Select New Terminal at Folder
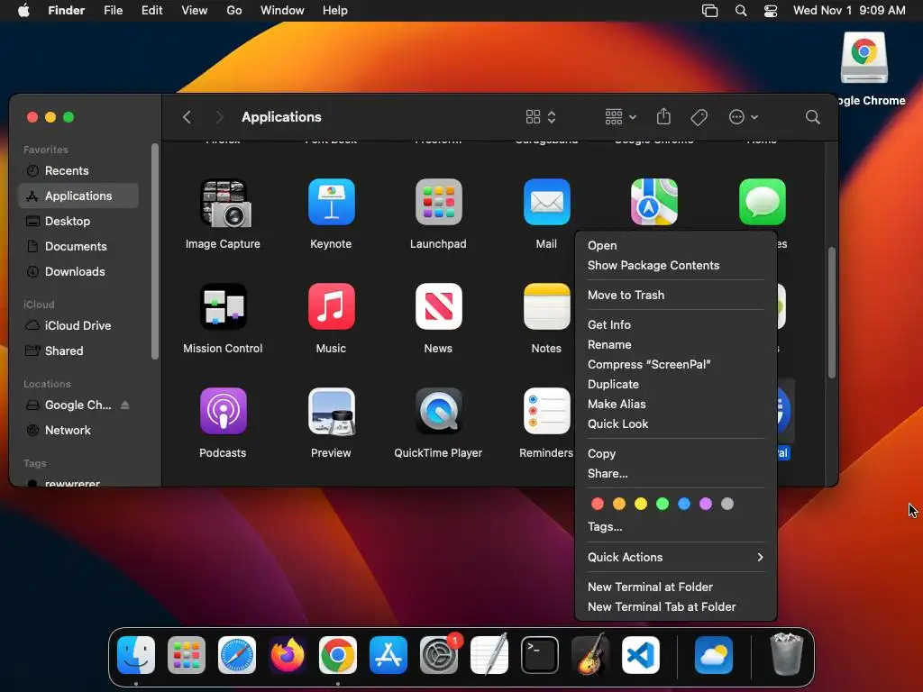 coord(676,587)
